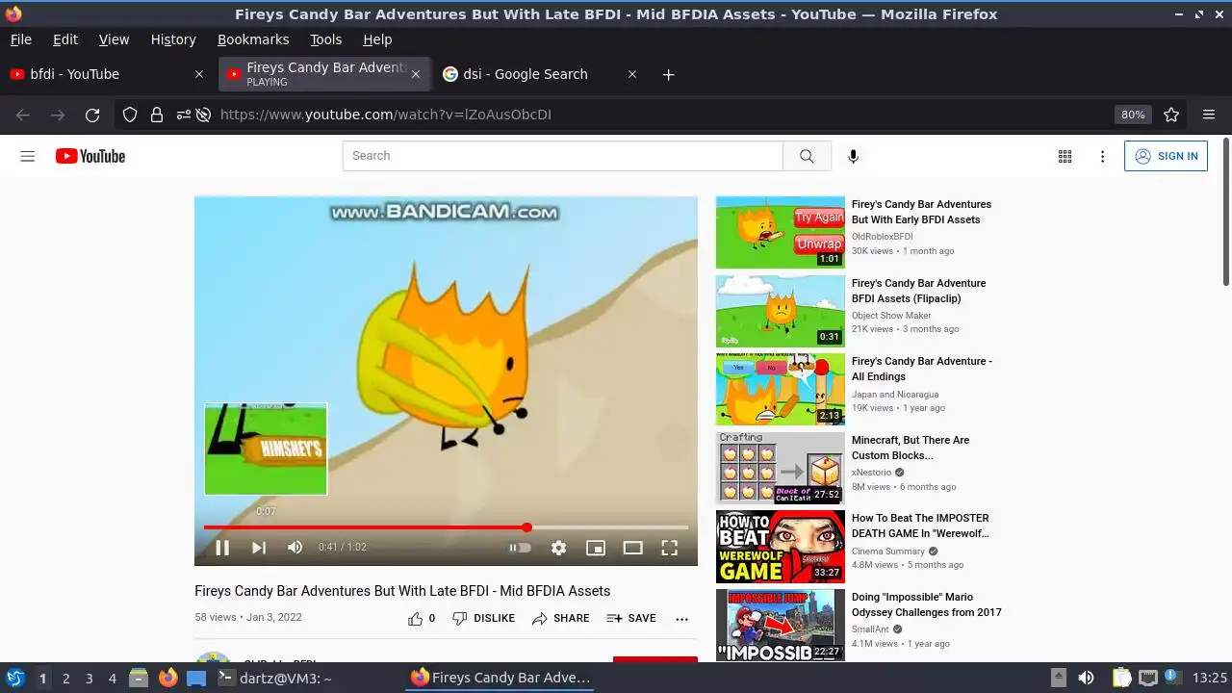Switch to workspace 2
The height and width of the screenshot is (693, 1232).
[66, 679]
